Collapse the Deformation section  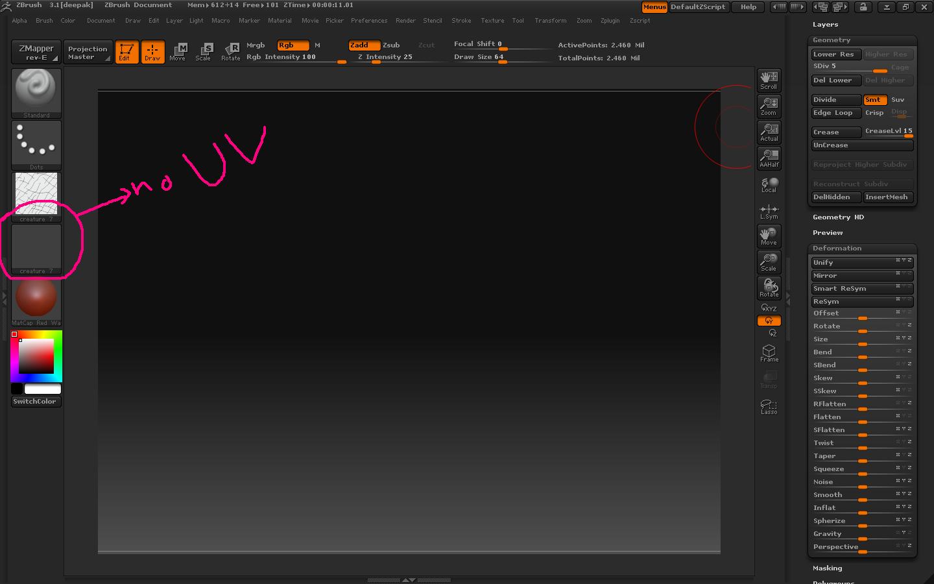(x=837, y=249)
